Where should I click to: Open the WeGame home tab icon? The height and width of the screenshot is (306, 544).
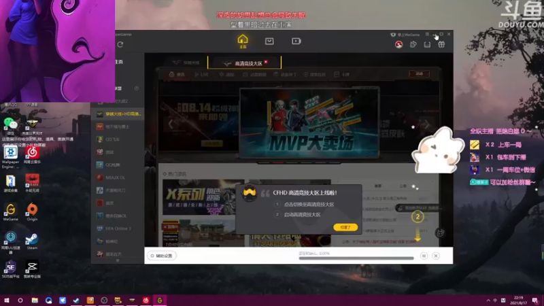243,41
